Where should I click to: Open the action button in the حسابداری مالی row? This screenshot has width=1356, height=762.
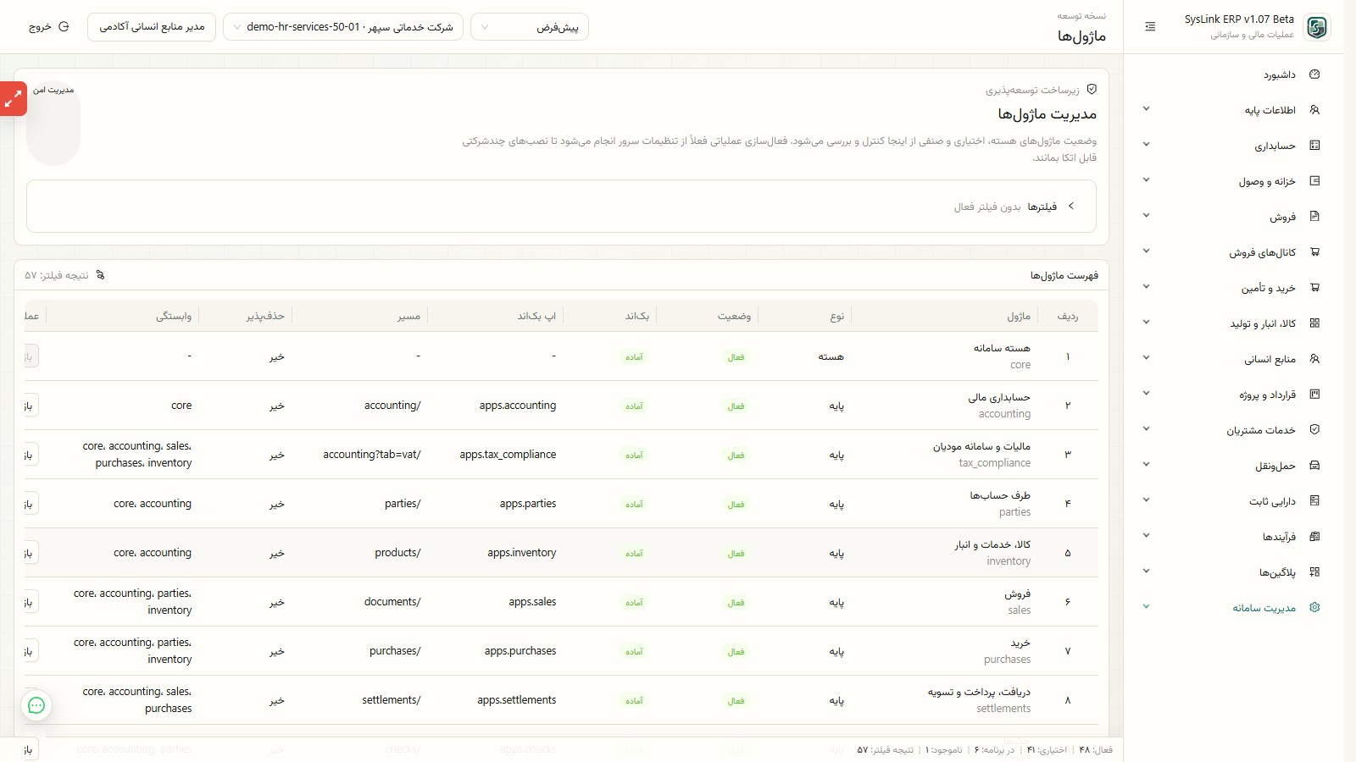pyautogui.click(x=30, y=406)
